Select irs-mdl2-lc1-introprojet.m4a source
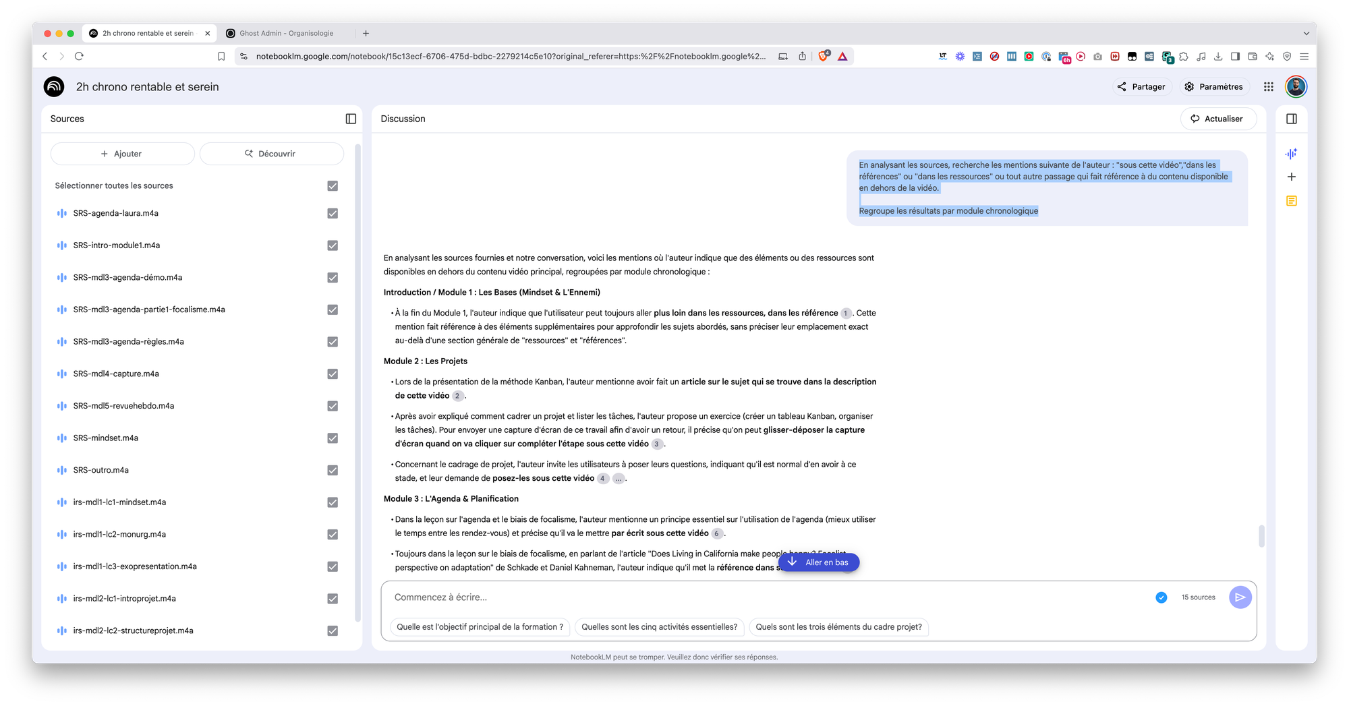This screenshot has height=706, width=1349. pos(124,599)
